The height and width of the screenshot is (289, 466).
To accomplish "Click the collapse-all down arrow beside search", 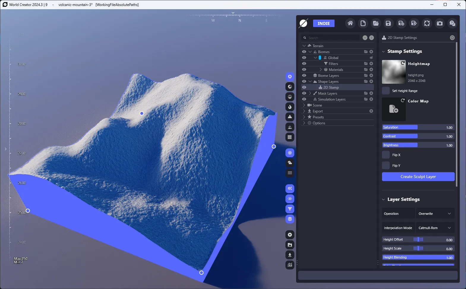I will click(365, 38).
